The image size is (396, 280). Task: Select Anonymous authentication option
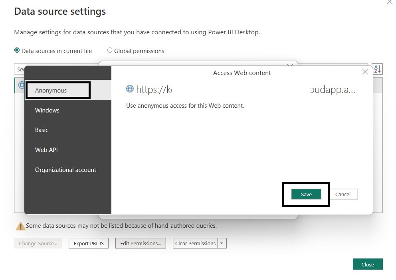coord(68,90)
